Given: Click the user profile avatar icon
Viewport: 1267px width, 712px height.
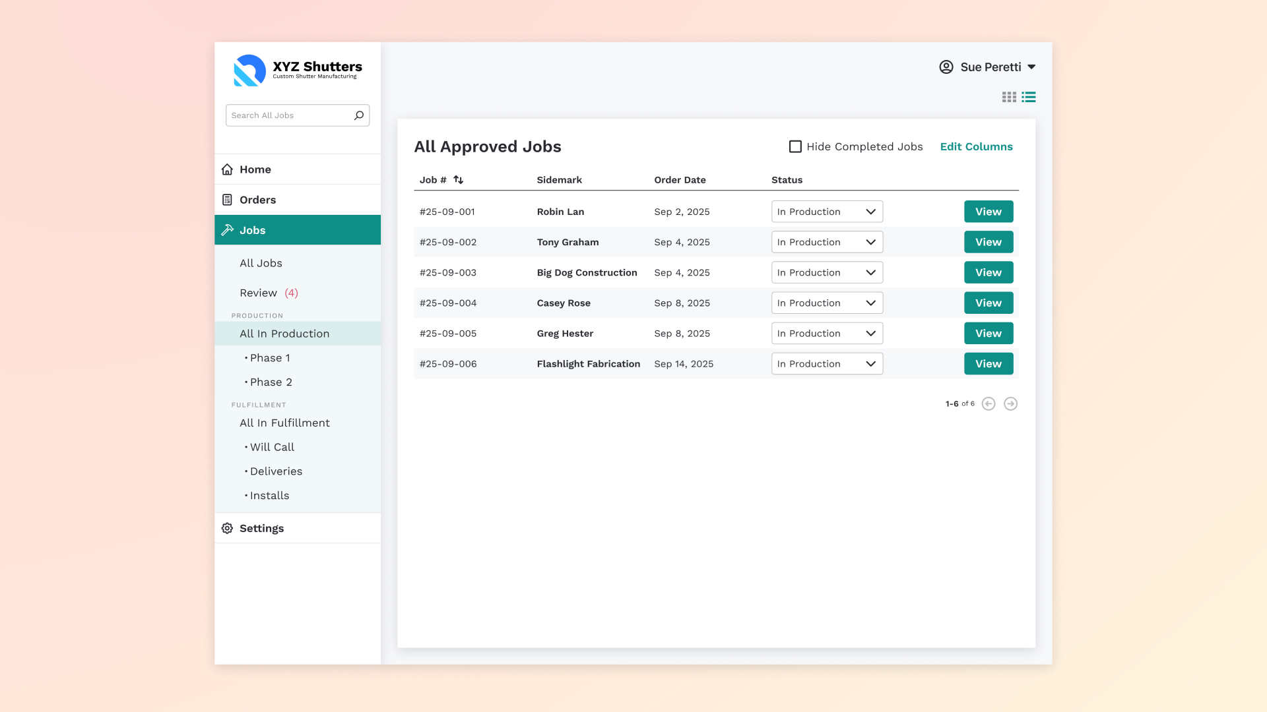Looking at the screenshot, I should pos(946,67).
